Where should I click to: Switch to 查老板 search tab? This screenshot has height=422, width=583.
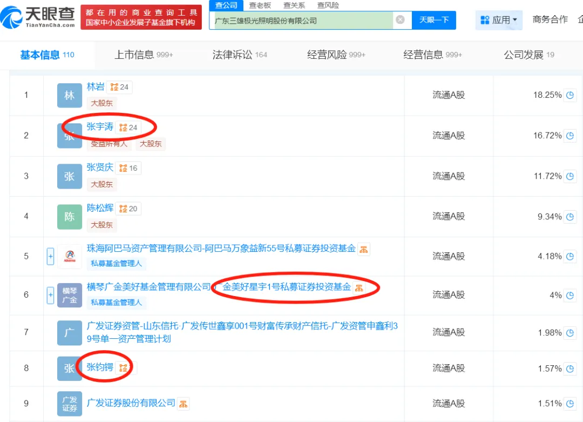click(260, 5)
